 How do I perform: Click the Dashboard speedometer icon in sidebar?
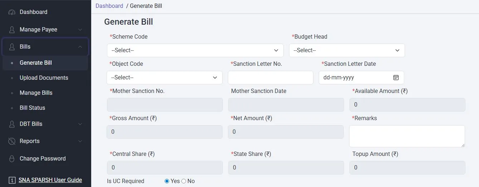[x=12, y=12]
